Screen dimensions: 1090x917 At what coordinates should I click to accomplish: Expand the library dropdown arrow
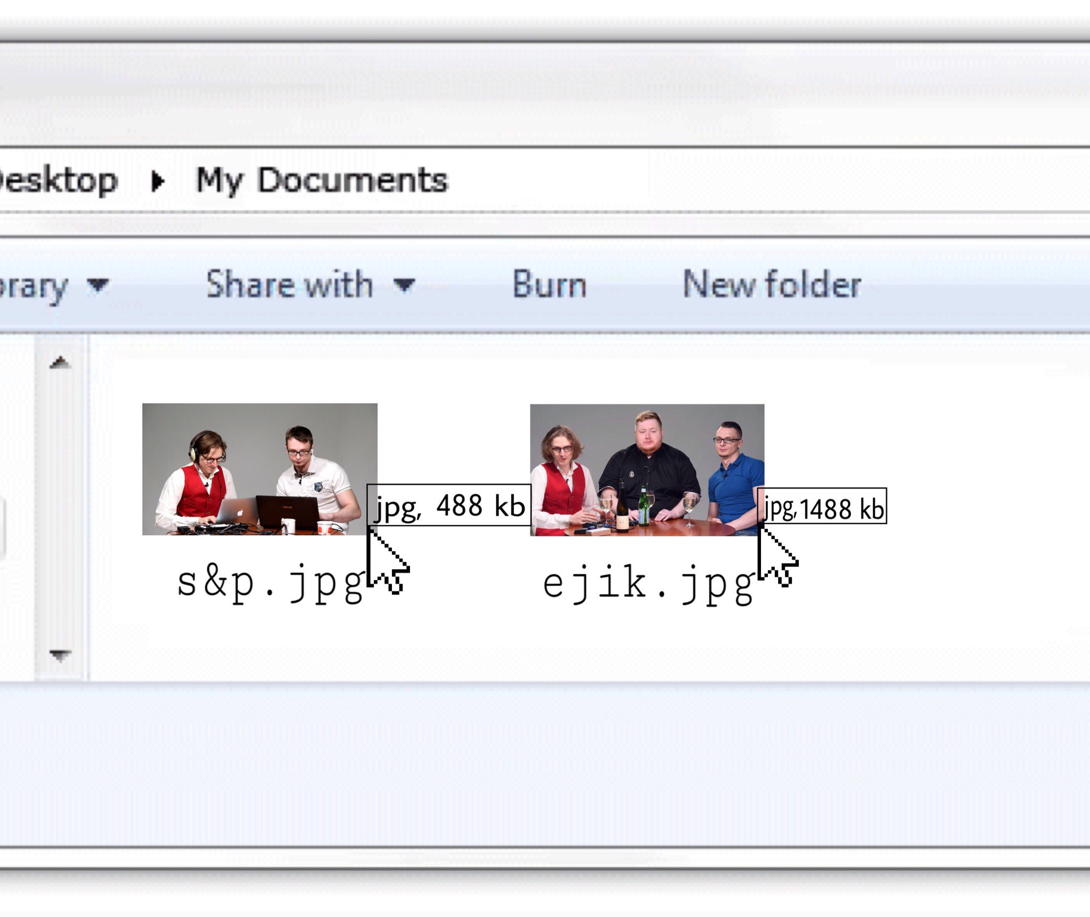98,285
